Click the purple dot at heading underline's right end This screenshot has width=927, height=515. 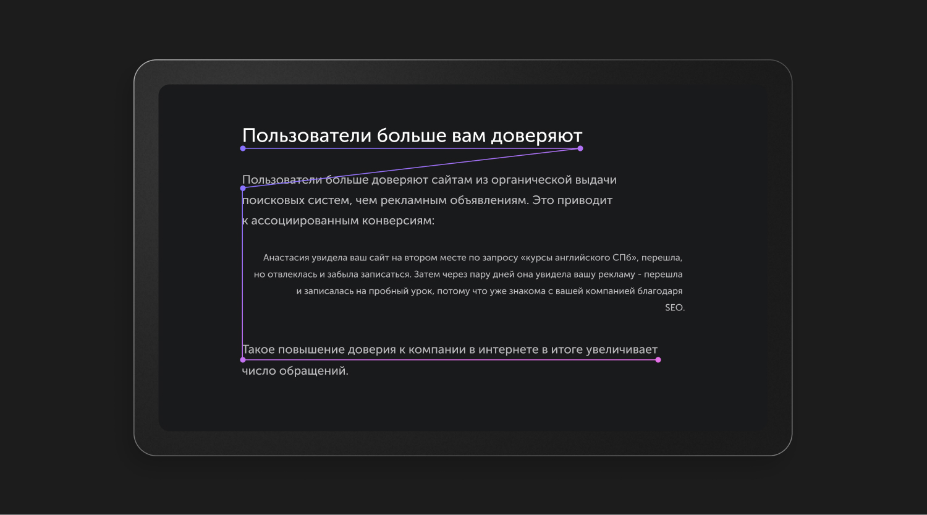(580, 148)
